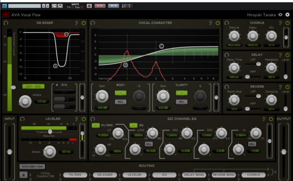The width and height of the screenshot is (293, 181).
Task: Toggle the EQ IN button
Action: 133,125
